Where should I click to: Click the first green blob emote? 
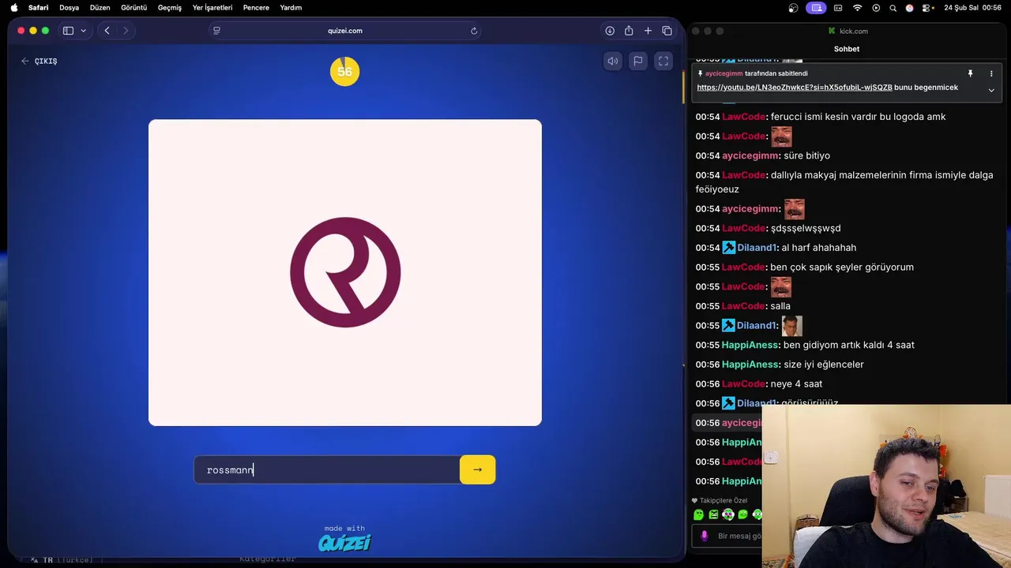[x=698, y=514]
